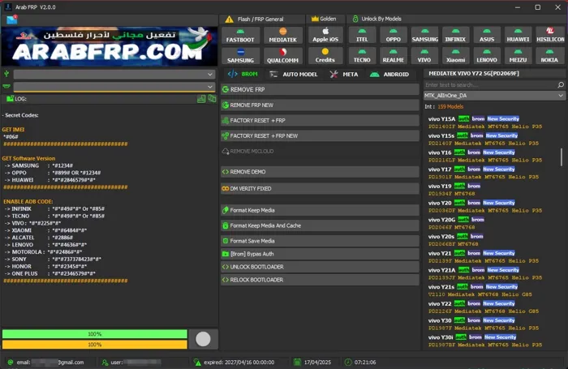Switch to the META tab
The image size is (568, 369).
(344, 74)
